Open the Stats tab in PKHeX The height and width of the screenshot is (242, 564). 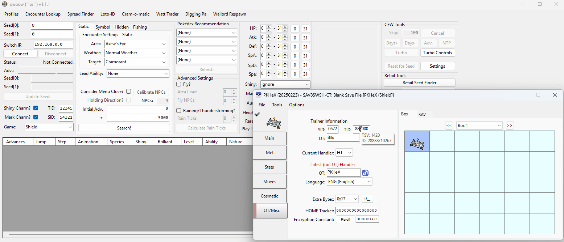pos(269,167)
